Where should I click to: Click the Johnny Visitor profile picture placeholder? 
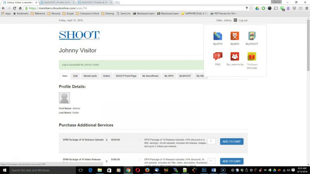click(65, 98)
